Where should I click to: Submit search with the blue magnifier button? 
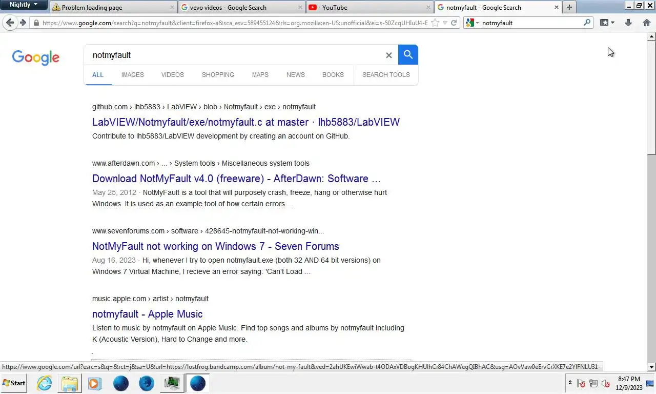tap(408, 54)
